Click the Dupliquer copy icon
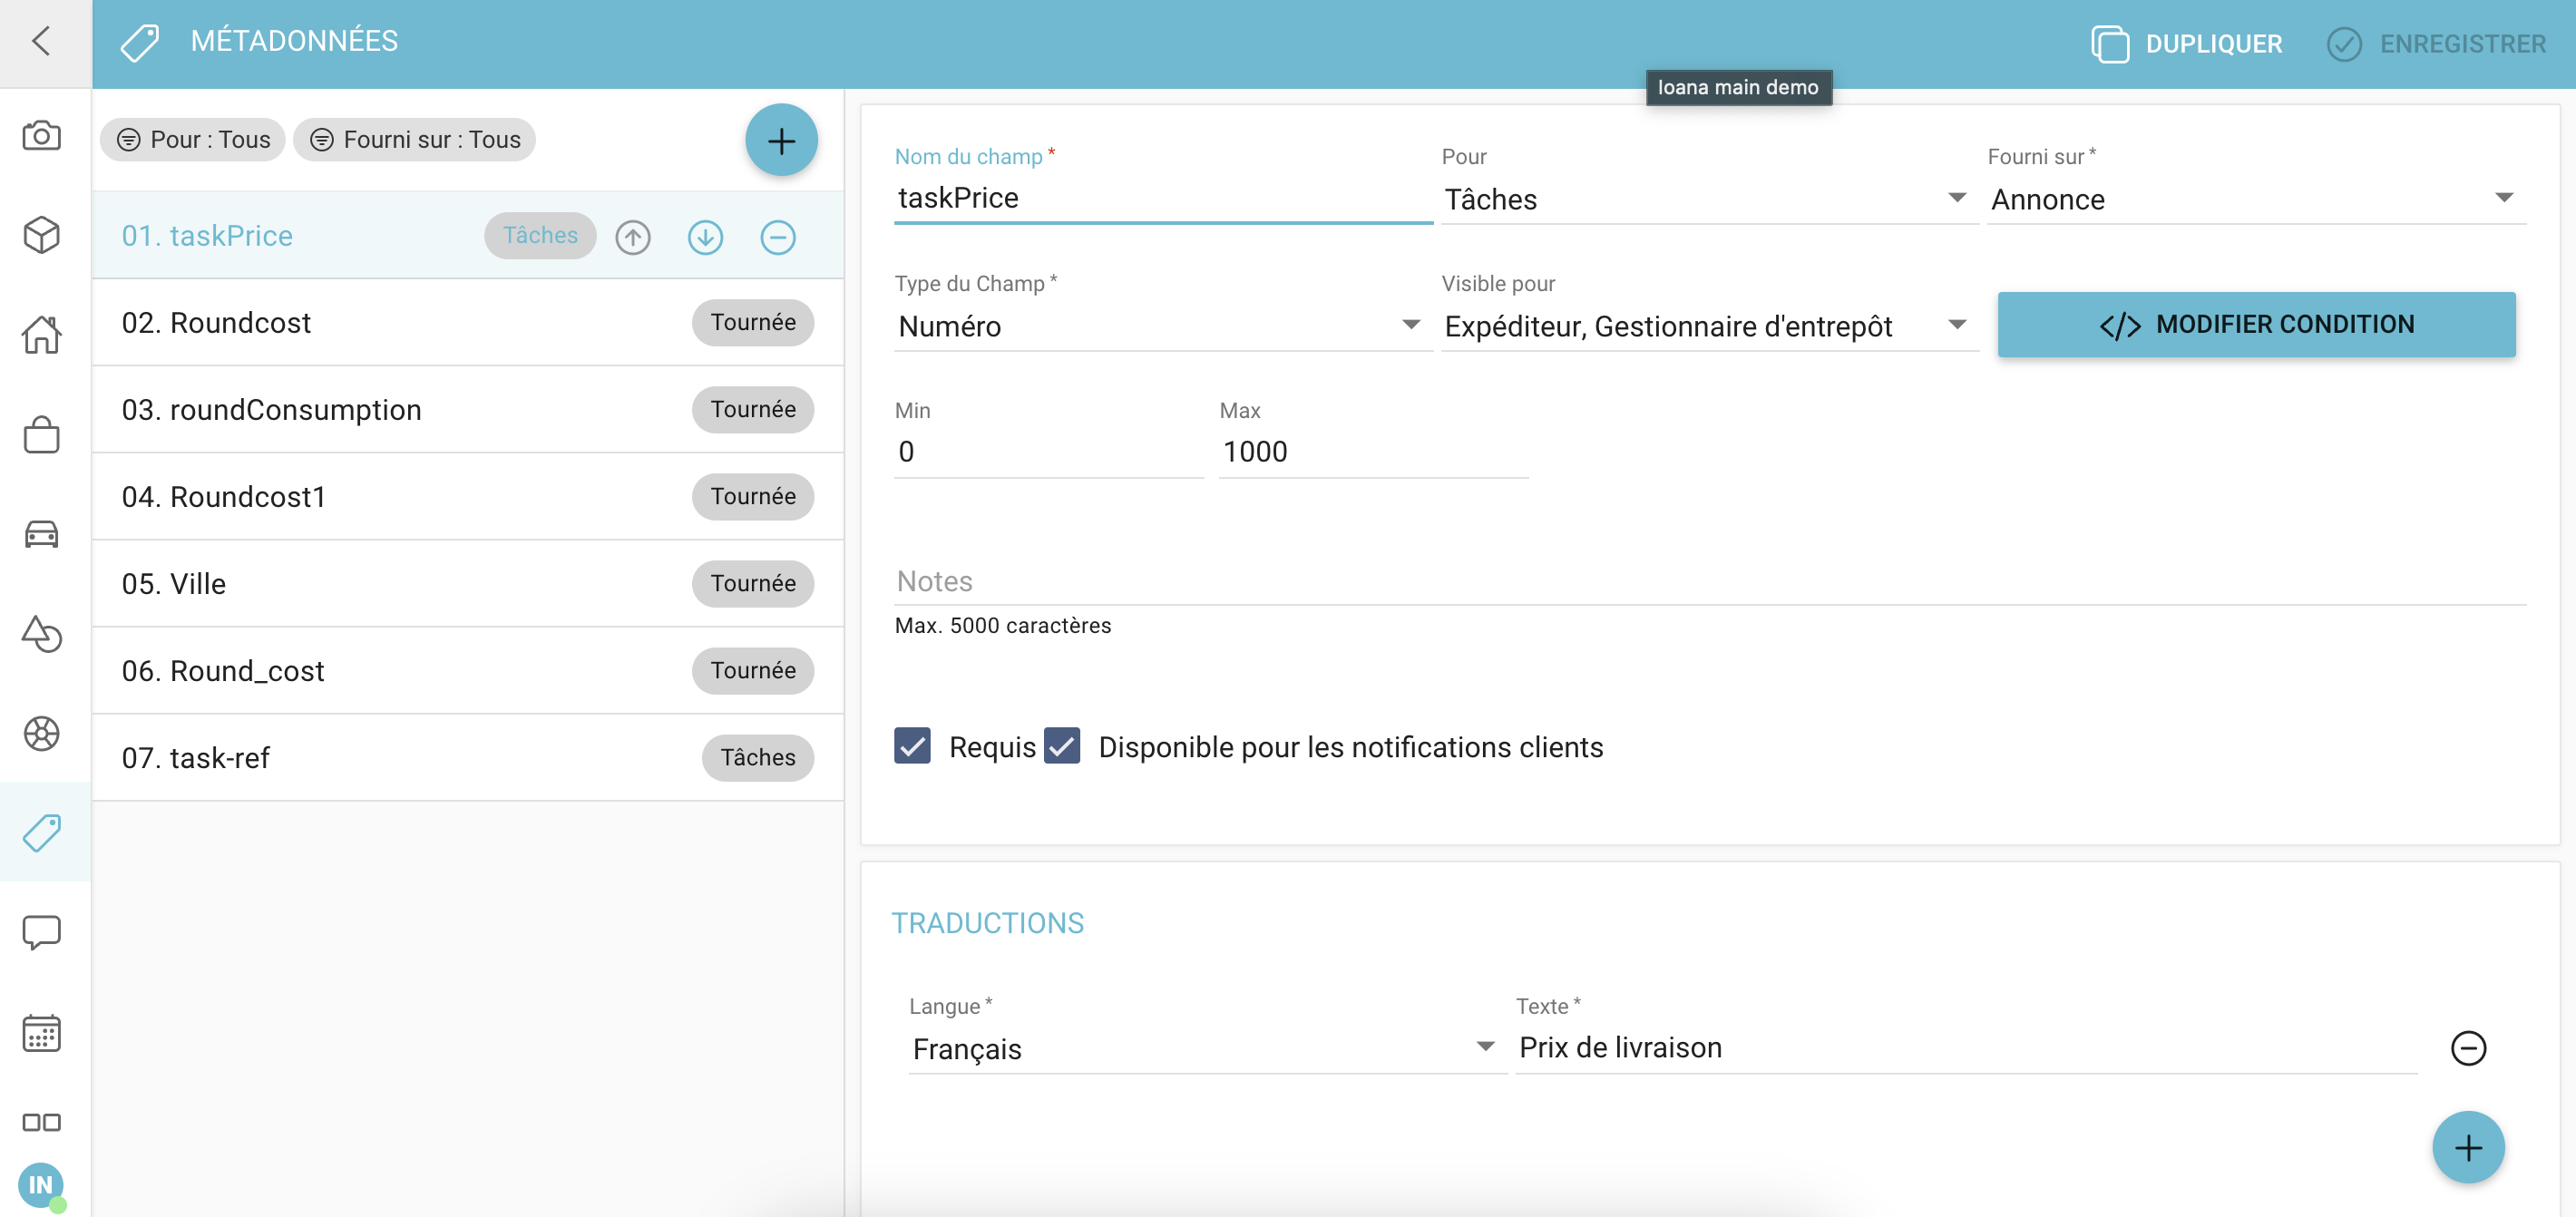The height and width of the screenshot is (1217, 2576). (2110, 44)
